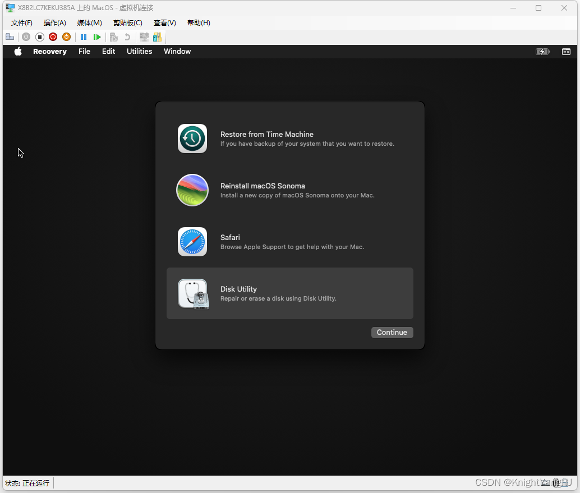Pause the virtual machine with blue icon
This screenshot has width=580, height=493.
point(84,37)
